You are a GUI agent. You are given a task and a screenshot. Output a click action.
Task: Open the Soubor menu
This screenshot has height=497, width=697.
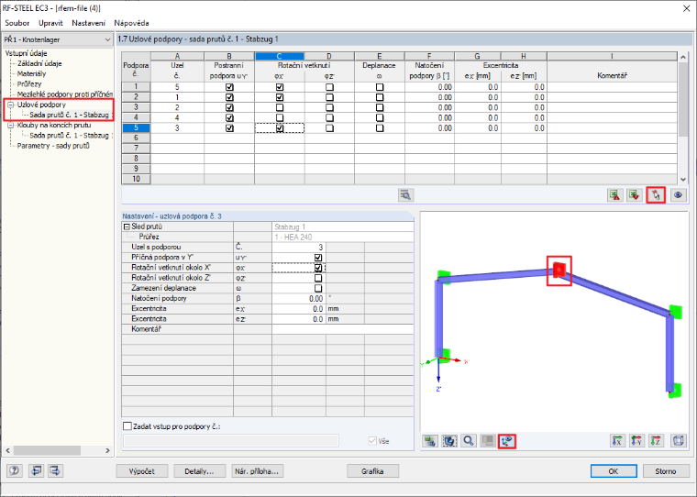[x=17, y=23]
